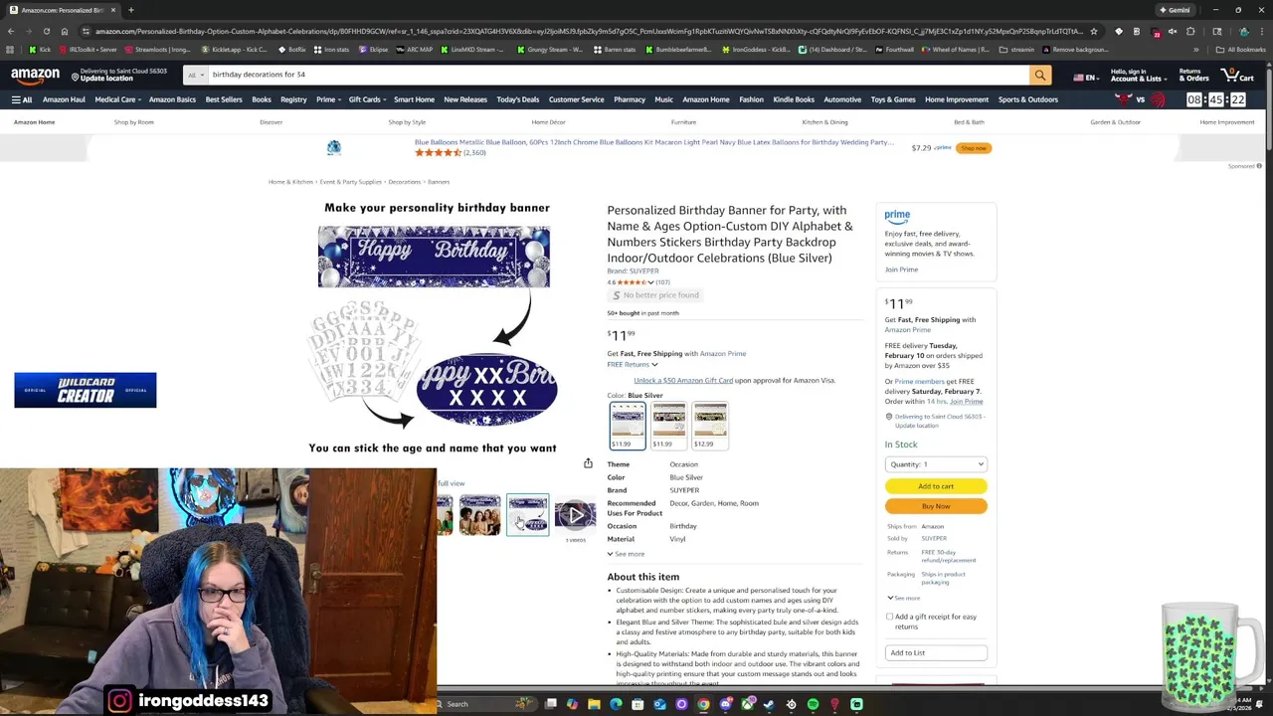Reload the page with the refresh icon
1273x716 pixels.
(46, 31)
